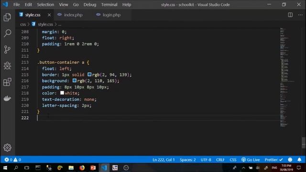Click the volume icon in system tray
The height and width of the screenshot is (172, 306).
[258, 168]
